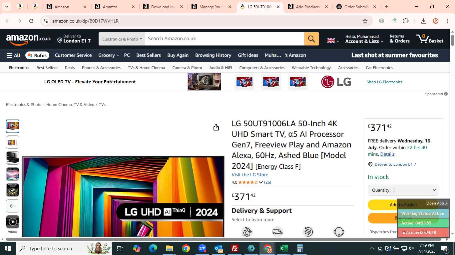Open Excel from the taskbar
The width and height of the screenshot is (455, 255).
click(283, 248)
